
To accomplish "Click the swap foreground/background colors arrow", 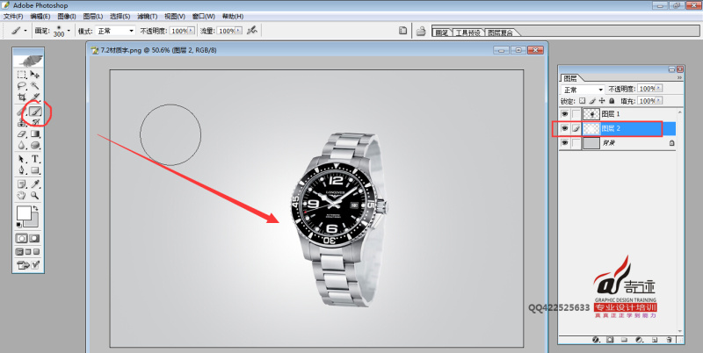I will [35, 207].
